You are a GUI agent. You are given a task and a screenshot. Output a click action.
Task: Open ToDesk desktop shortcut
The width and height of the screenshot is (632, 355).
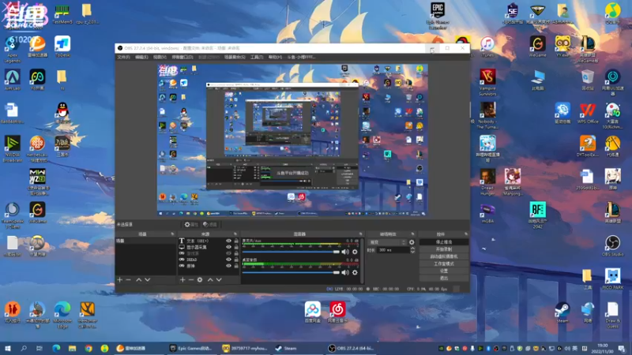pyautogui.click(x=62, y=47)
